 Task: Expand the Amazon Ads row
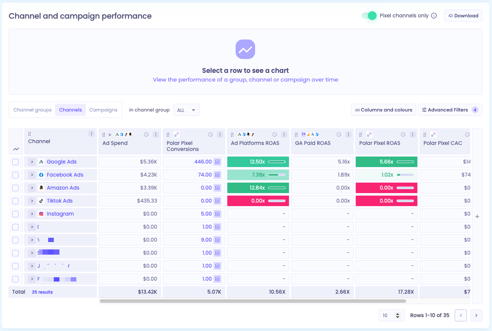point(32,188)
